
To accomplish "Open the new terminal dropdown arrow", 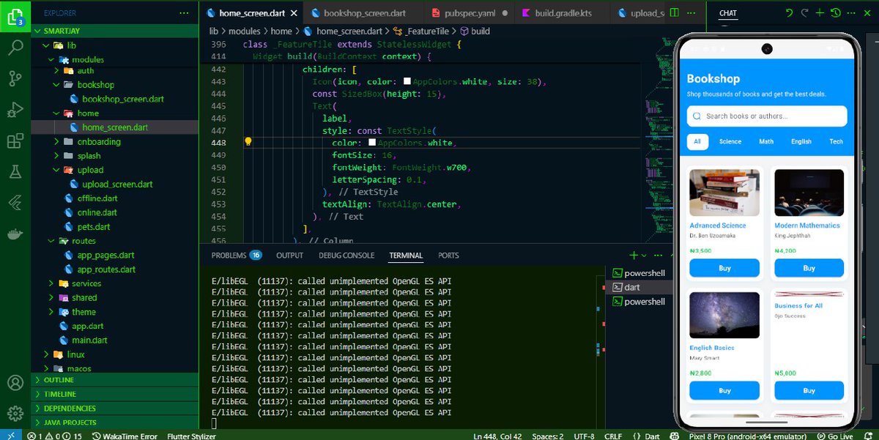I will click(x=644, y=256).
